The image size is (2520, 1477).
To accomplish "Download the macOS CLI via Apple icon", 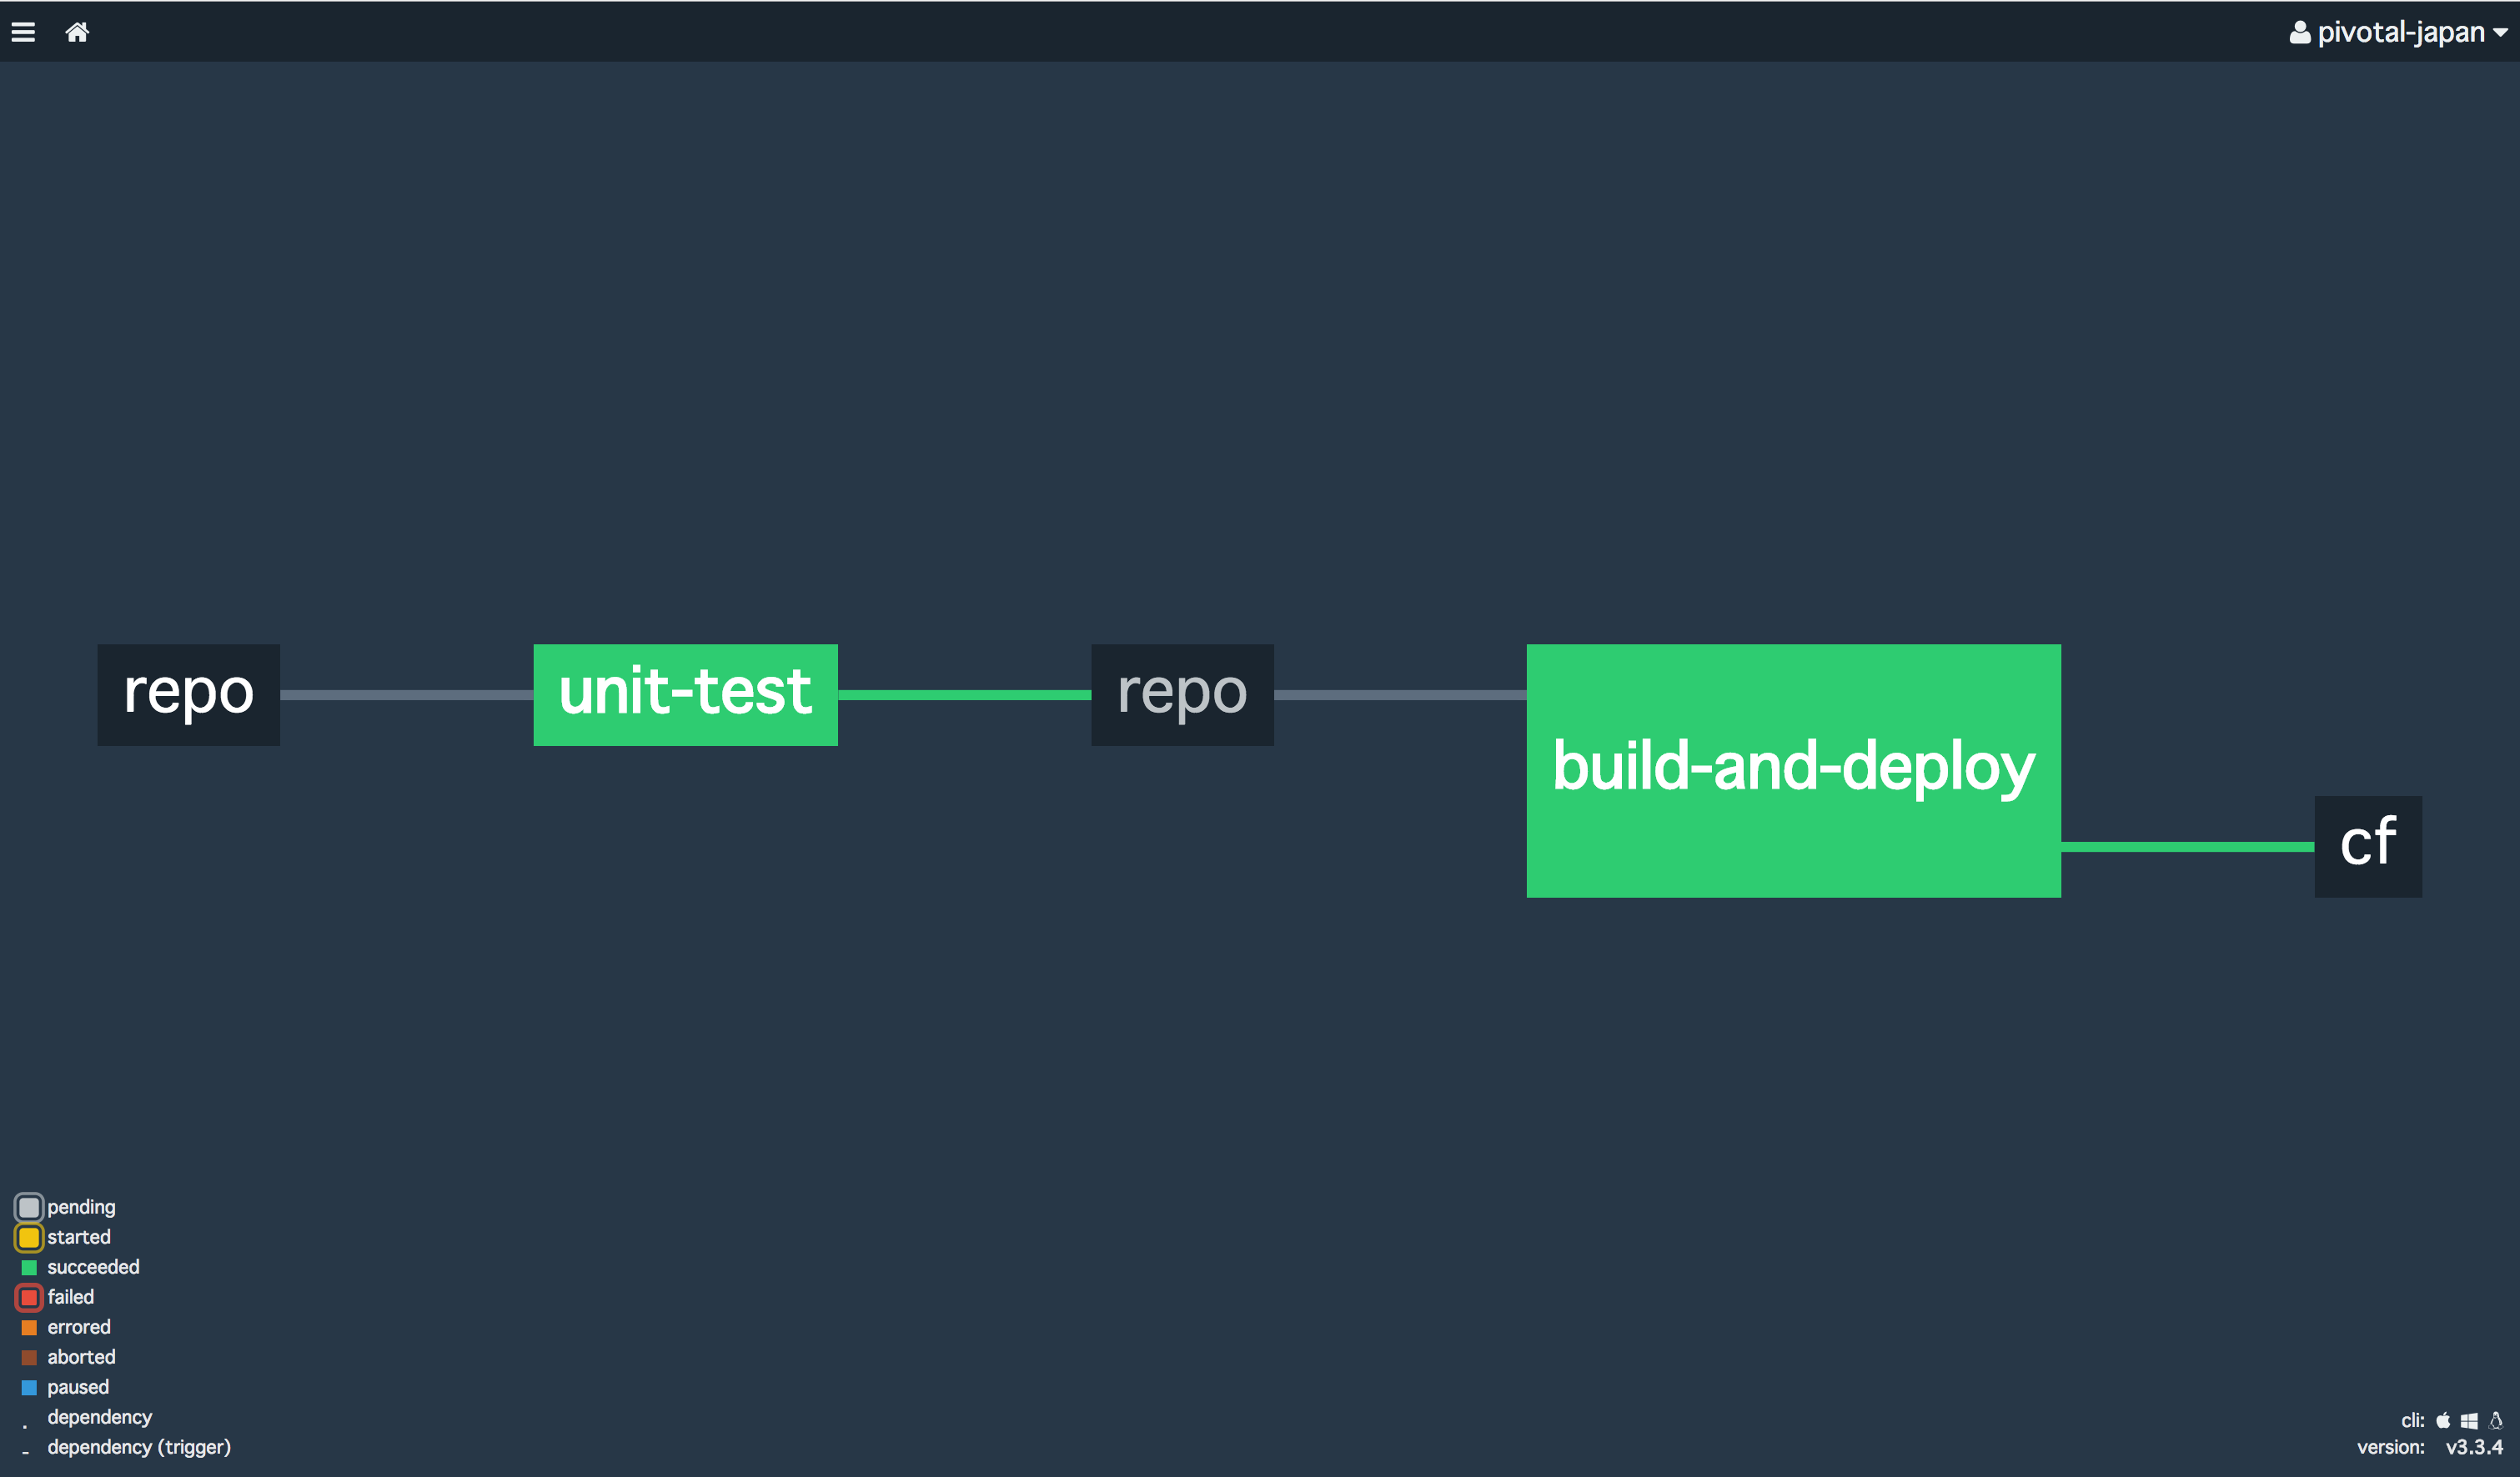I will 2443,1420.
